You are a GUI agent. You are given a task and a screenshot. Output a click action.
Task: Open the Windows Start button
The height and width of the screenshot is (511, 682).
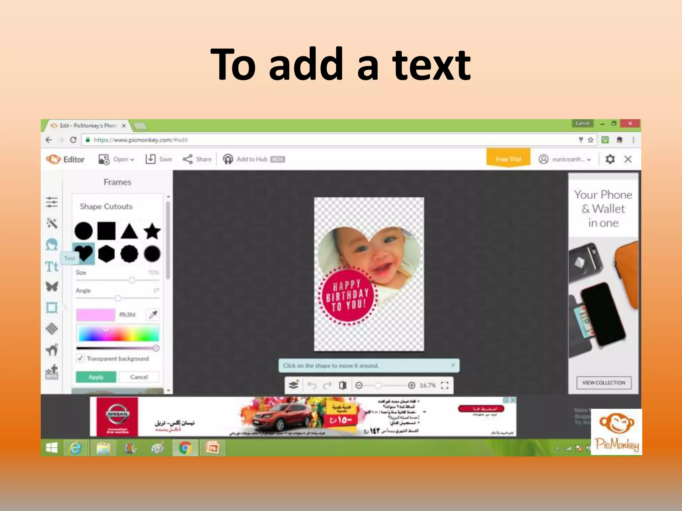coord(51,448)
